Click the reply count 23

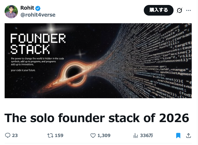point(15,135)
